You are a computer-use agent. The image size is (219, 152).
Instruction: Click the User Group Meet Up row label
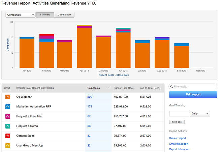[x=30, y=146]
